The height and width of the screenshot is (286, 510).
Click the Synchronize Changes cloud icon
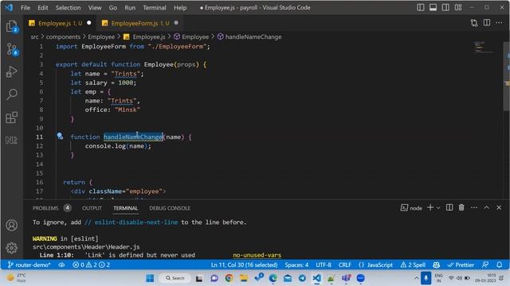click(x=61, y=265)
